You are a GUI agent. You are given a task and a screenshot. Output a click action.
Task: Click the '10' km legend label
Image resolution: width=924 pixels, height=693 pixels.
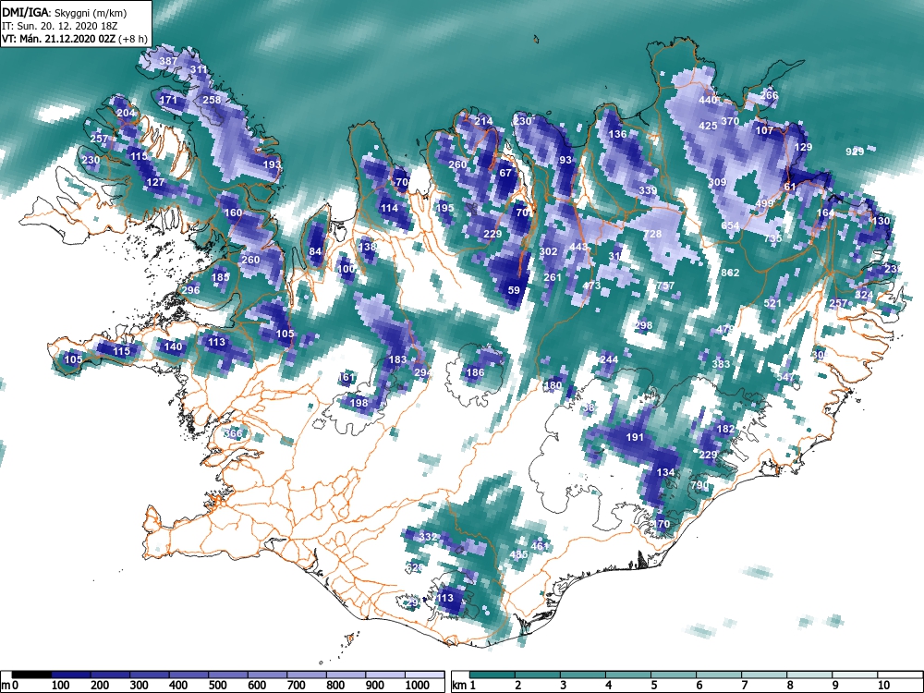click(883, 686)
